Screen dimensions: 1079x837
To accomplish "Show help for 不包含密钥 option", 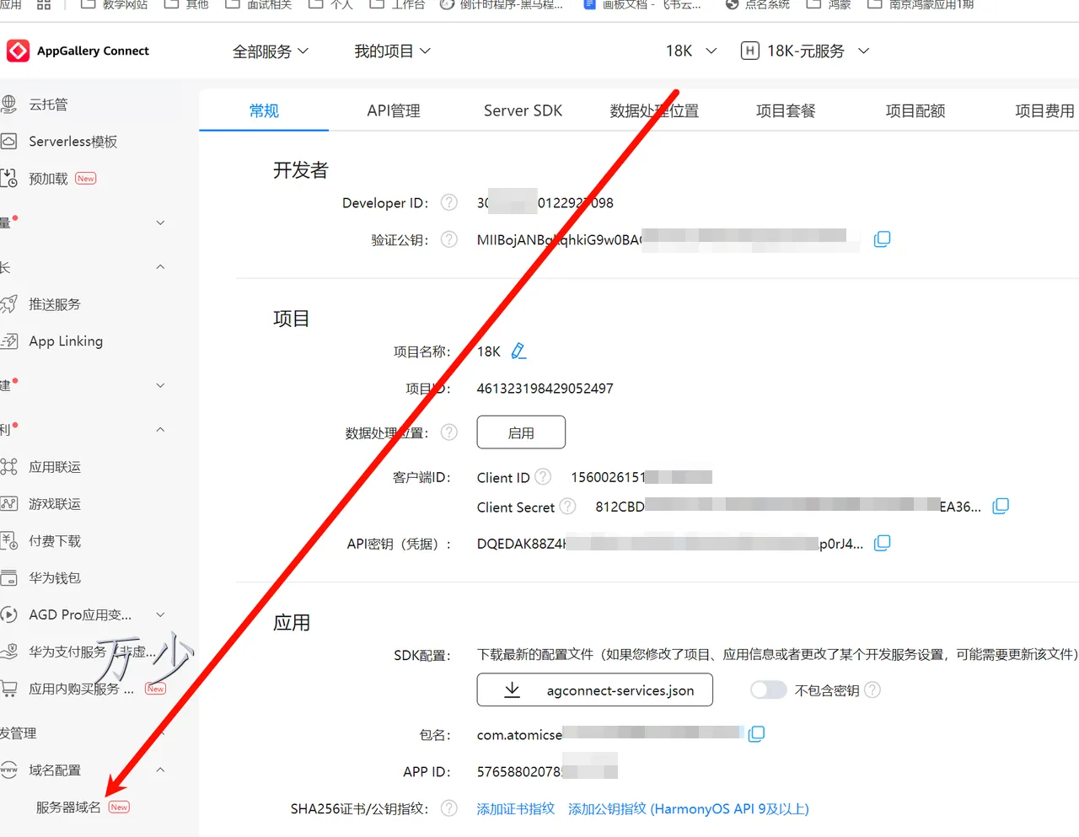I will tap(872, 689).
